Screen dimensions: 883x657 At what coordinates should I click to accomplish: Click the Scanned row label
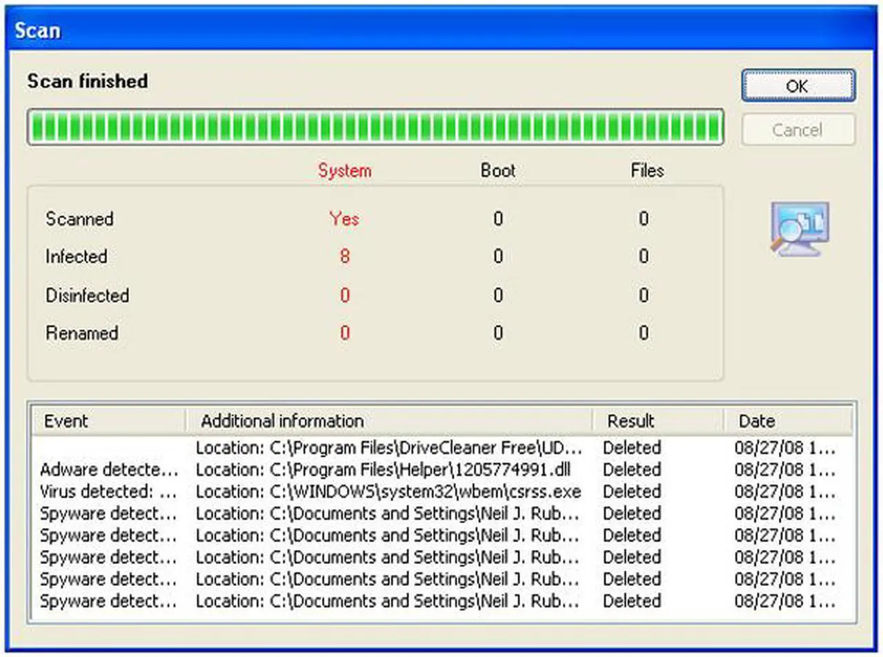point(79,219)
